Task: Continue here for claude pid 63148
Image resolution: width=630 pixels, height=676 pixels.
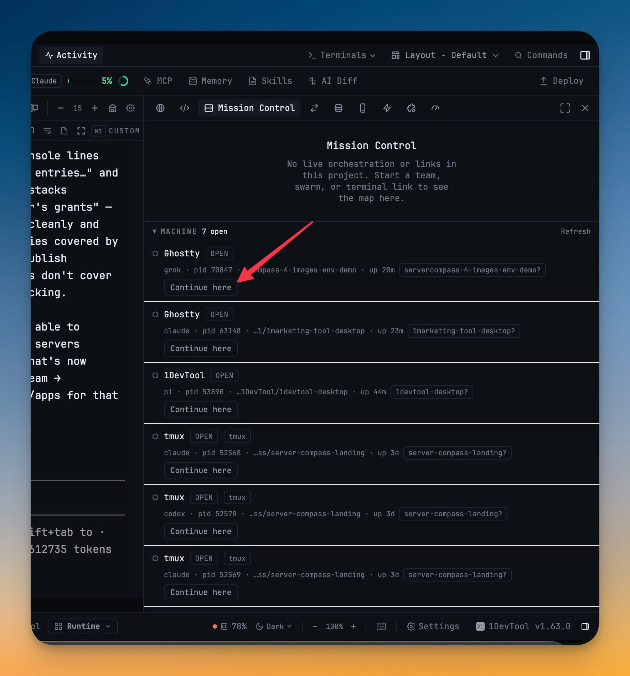Action: (201, 349)
